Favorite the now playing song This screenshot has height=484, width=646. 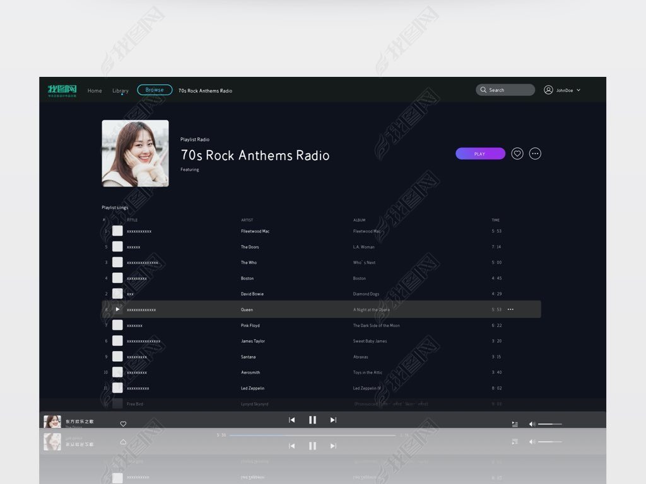point(123,424)
